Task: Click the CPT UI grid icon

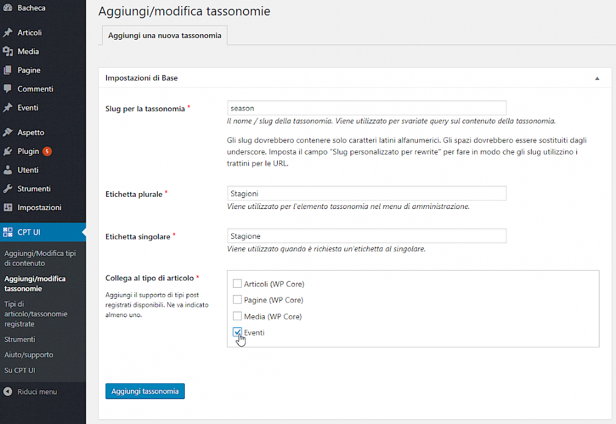Action: coord(8,232)
